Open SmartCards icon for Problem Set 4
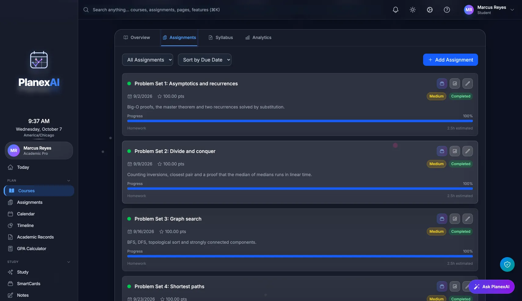522x301 pixels. click(442, 286)
